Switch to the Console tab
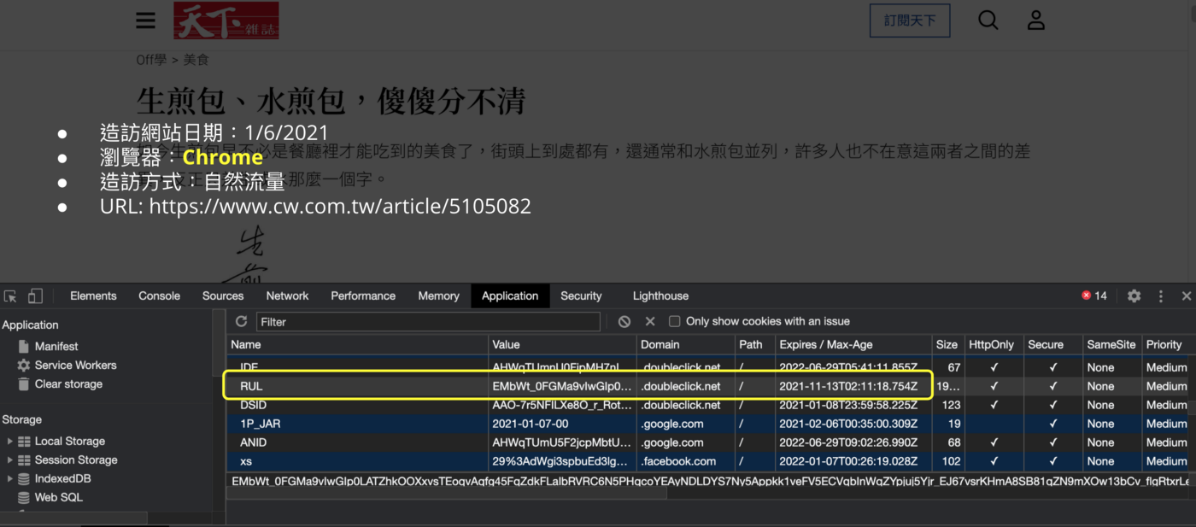1196x527 pixels. [x=159, y=296]
